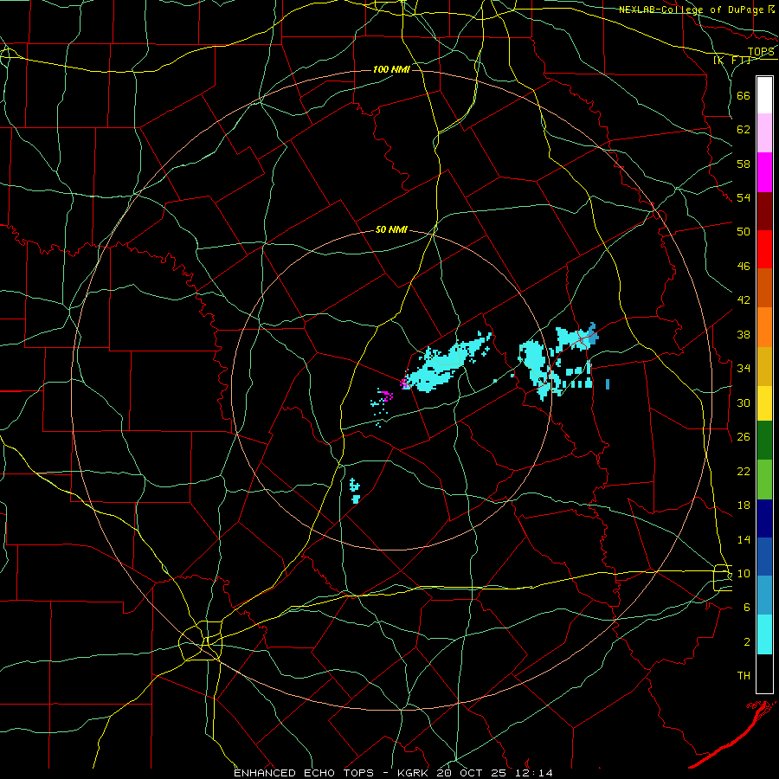Select the magenta legend swatch

764,172
